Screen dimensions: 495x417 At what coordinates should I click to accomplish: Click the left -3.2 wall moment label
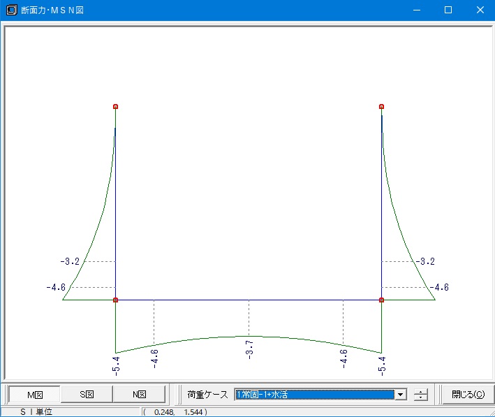point(70,261)
